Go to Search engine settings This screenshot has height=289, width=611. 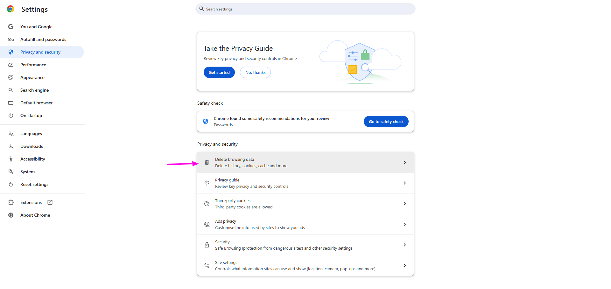click(x=34, y=90)
